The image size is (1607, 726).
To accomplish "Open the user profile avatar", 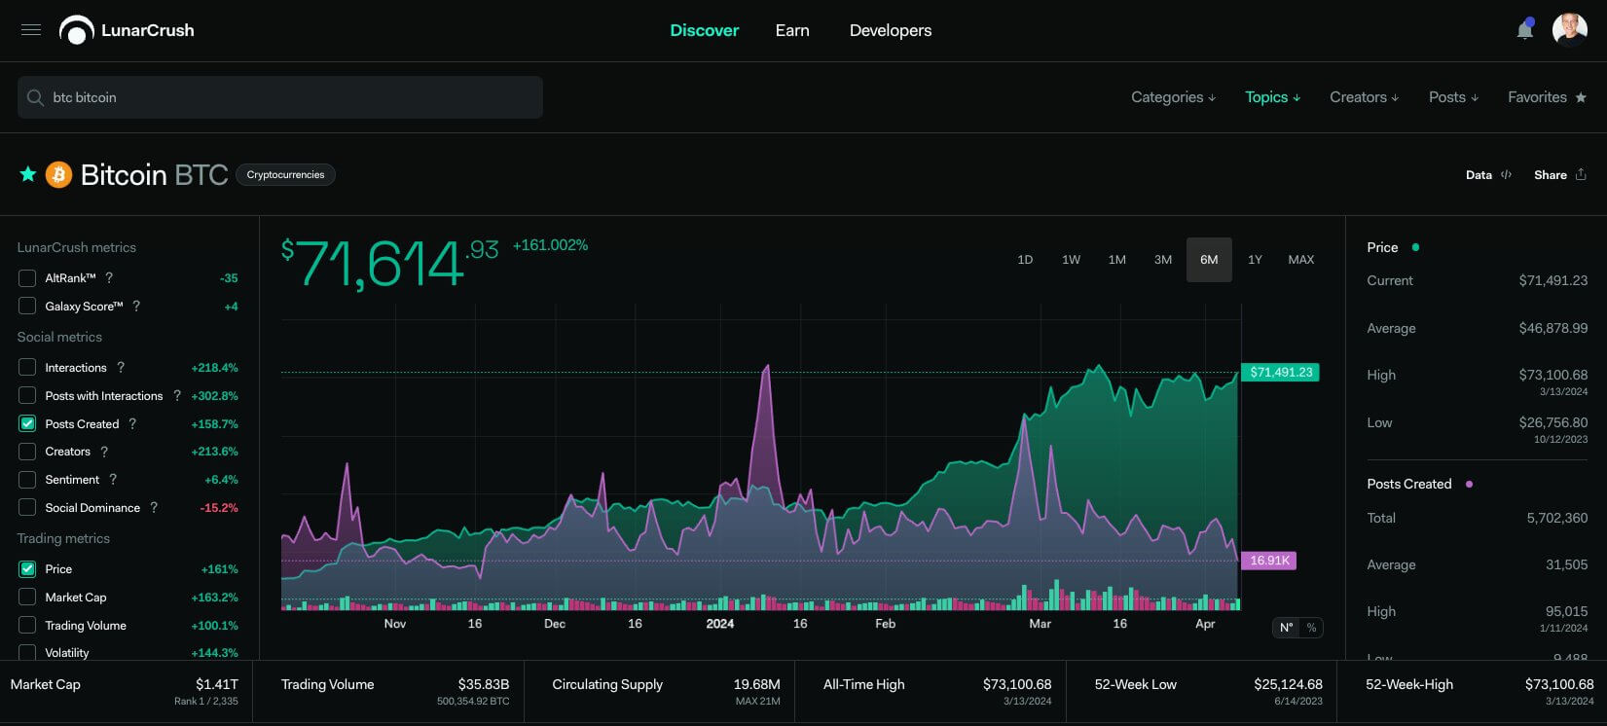I will 1569,30.
